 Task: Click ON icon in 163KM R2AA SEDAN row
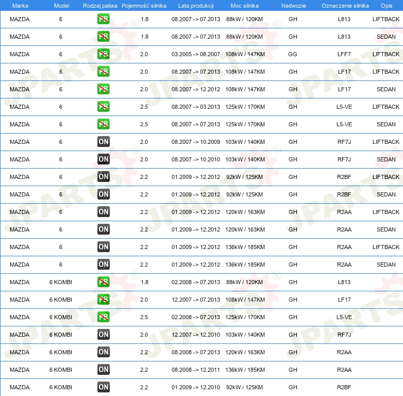[x=103, y=229]
